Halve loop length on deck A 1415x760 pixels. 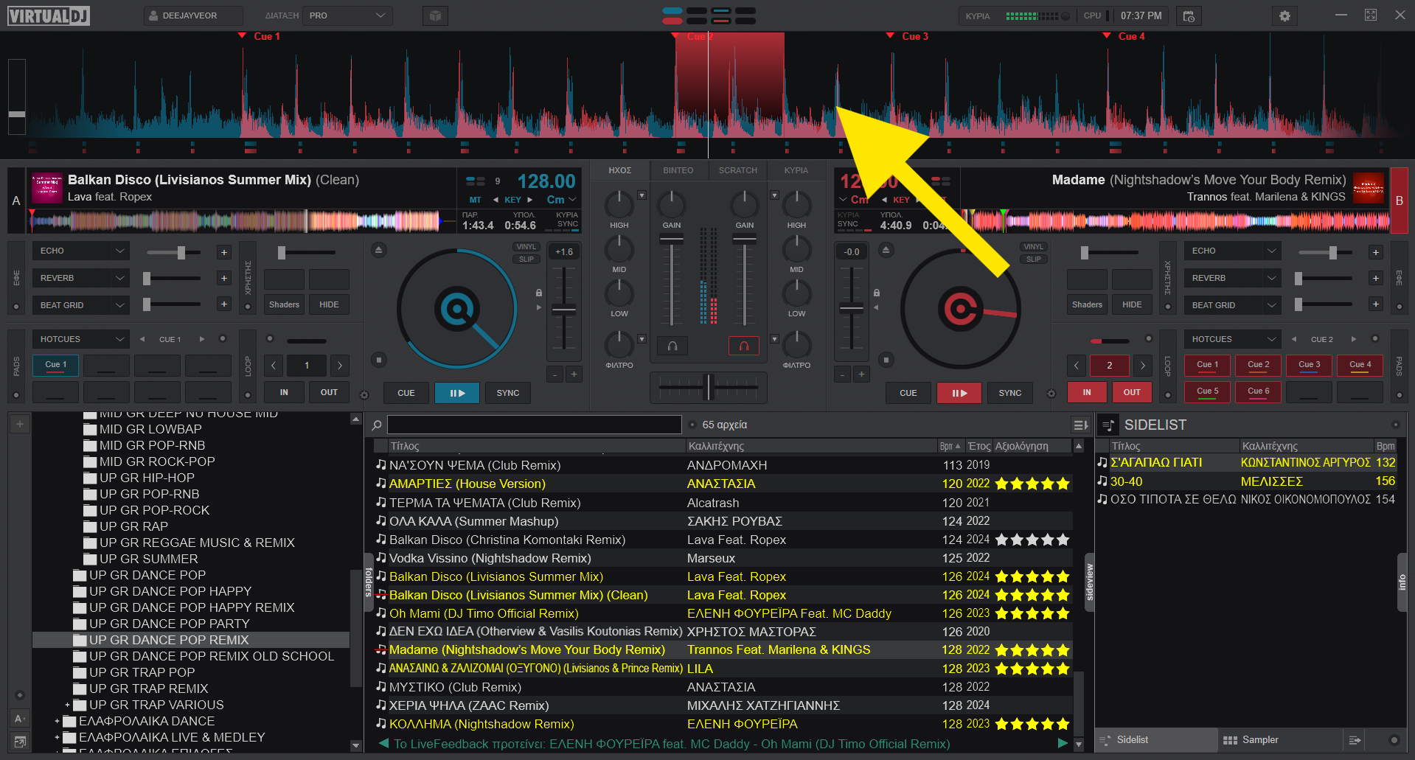pos(274,366)
